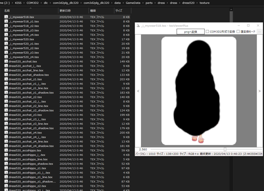Go to the GameData folder in breadcrumb

click(133, 3)
